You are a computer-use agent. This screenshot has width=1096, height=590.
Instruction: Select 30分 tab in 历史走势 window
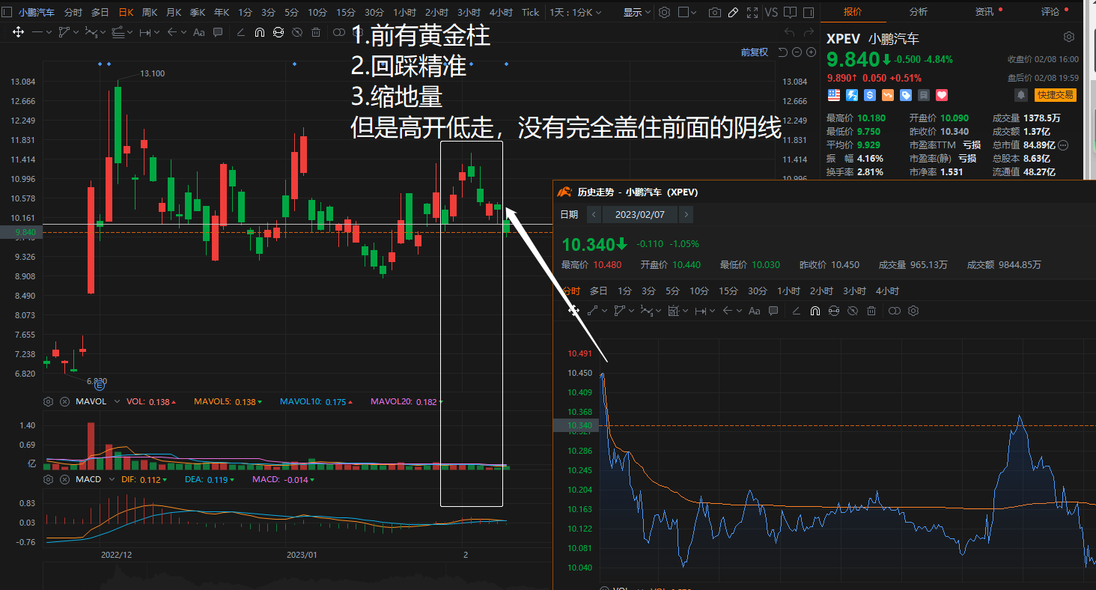click(758, 291)
